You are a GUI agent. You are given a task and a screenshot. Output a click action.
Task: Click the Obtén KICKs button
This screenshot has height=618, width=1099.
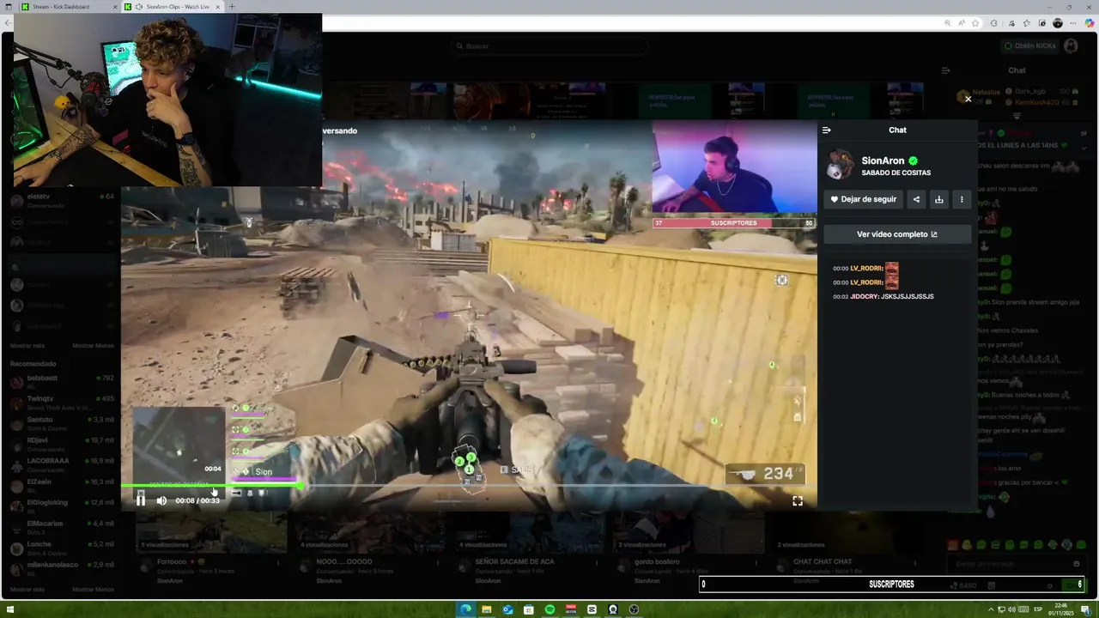click(1029, 45)
